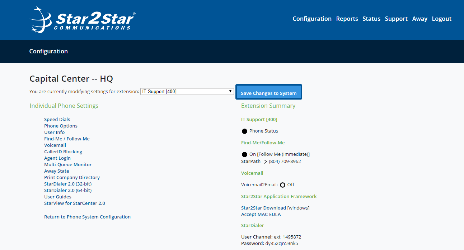The width and height of the screenshot is (464, 250).
Task: Open the Away State link
Action: (56, 171)
